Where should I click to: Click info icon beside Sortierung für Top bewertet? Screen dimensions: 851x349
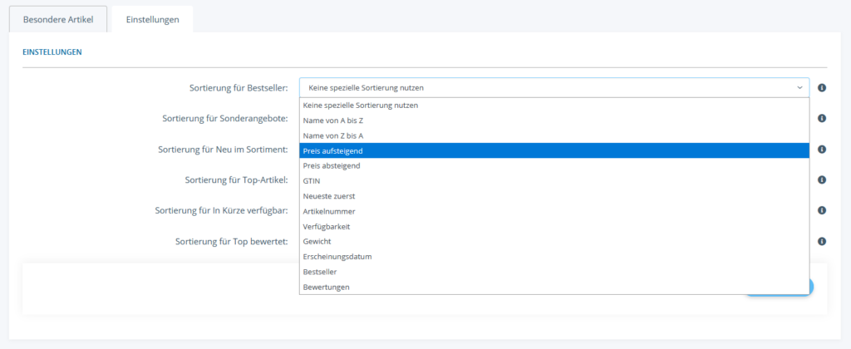[822, 241]
